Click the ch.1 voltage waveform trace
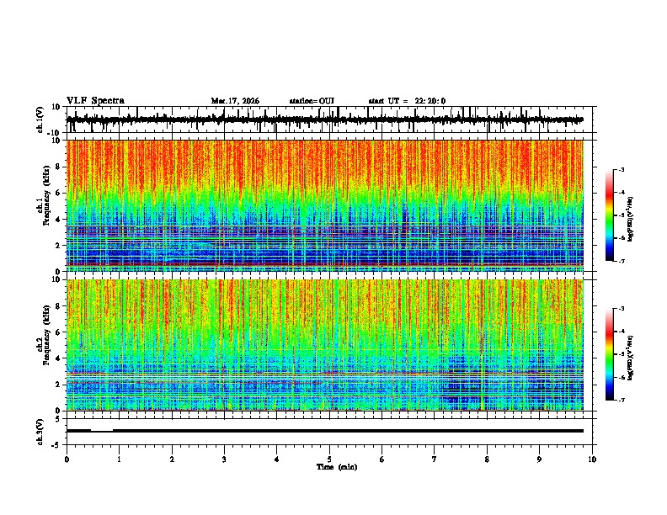The image size is (667, 515). [325, 119]
